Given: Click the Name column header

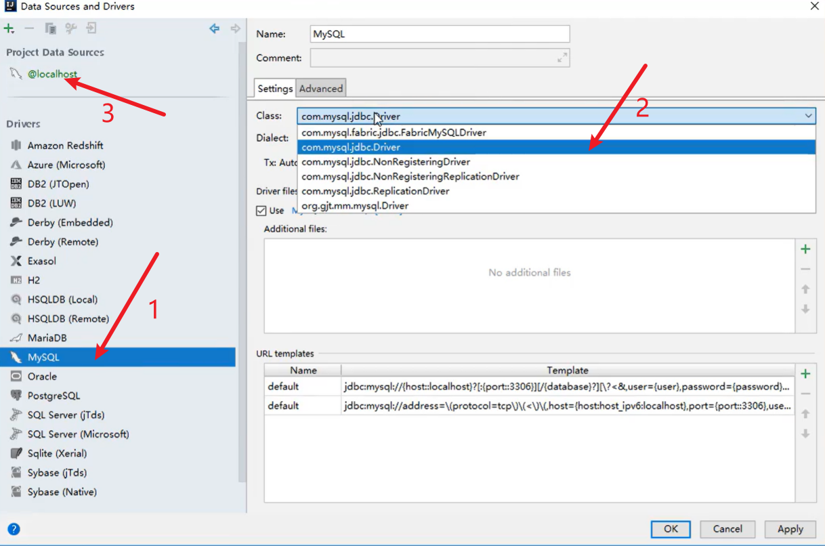Looking at the screenshot, I should [x=303, y=371].
